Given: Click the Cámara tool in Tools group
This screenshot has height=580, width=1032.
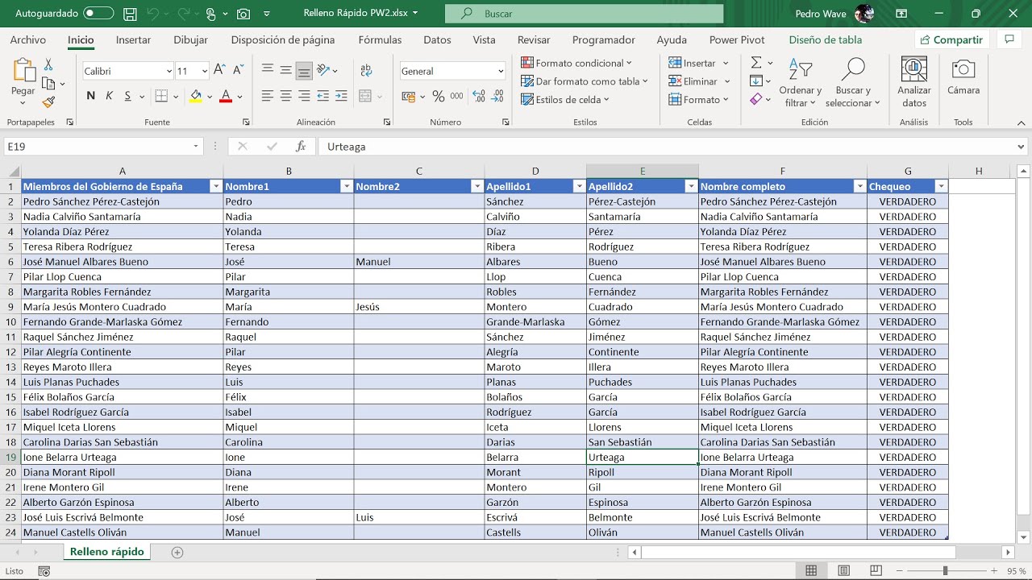Looking at the screenshot, I should point(963,76).
